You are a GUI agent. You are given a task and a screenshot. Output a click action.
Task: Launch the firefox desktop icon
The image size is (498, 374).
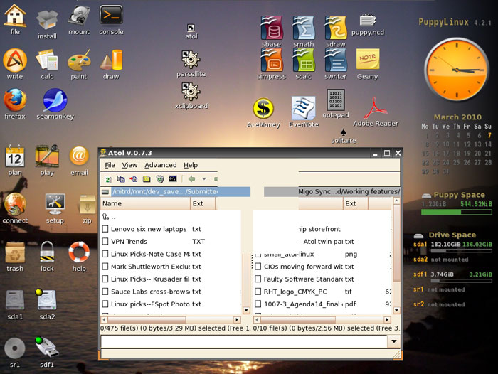click(x=15, y=104)
